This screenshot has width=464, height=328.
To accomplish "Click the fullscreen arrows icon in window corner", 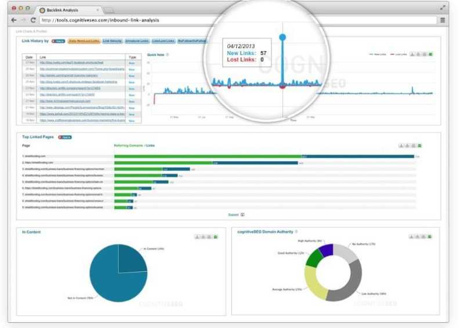I will coord(443,8).
